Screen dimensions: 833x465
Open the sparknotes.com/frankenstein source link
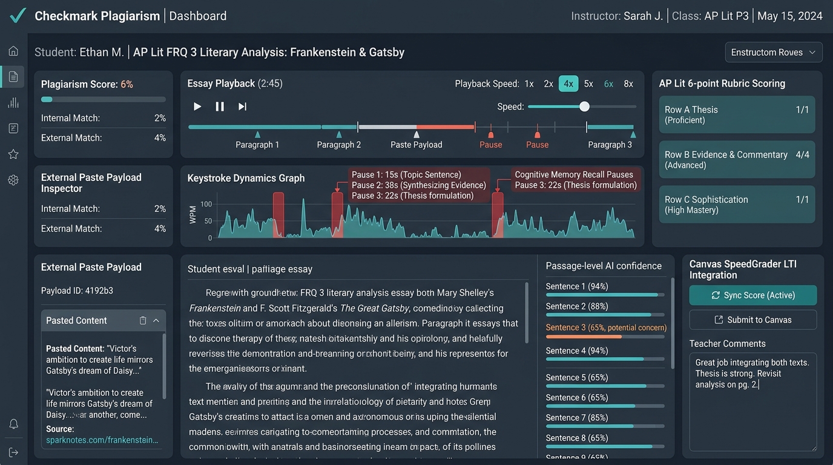click(102, 440)
